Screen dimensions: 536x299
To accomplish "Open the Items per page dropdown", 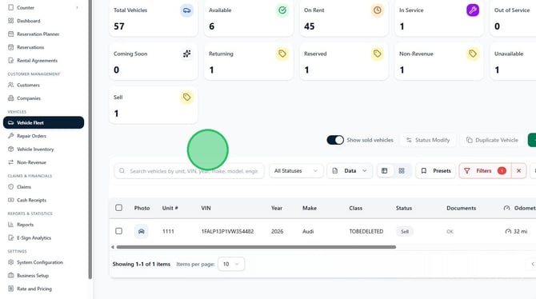I will point(231,264).
